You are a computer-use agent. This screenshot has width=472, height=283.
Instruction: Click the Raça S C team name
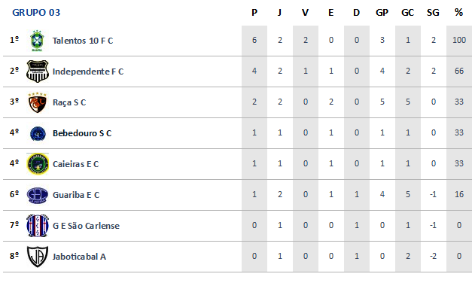pyautogui.click(x=69, y=102)
